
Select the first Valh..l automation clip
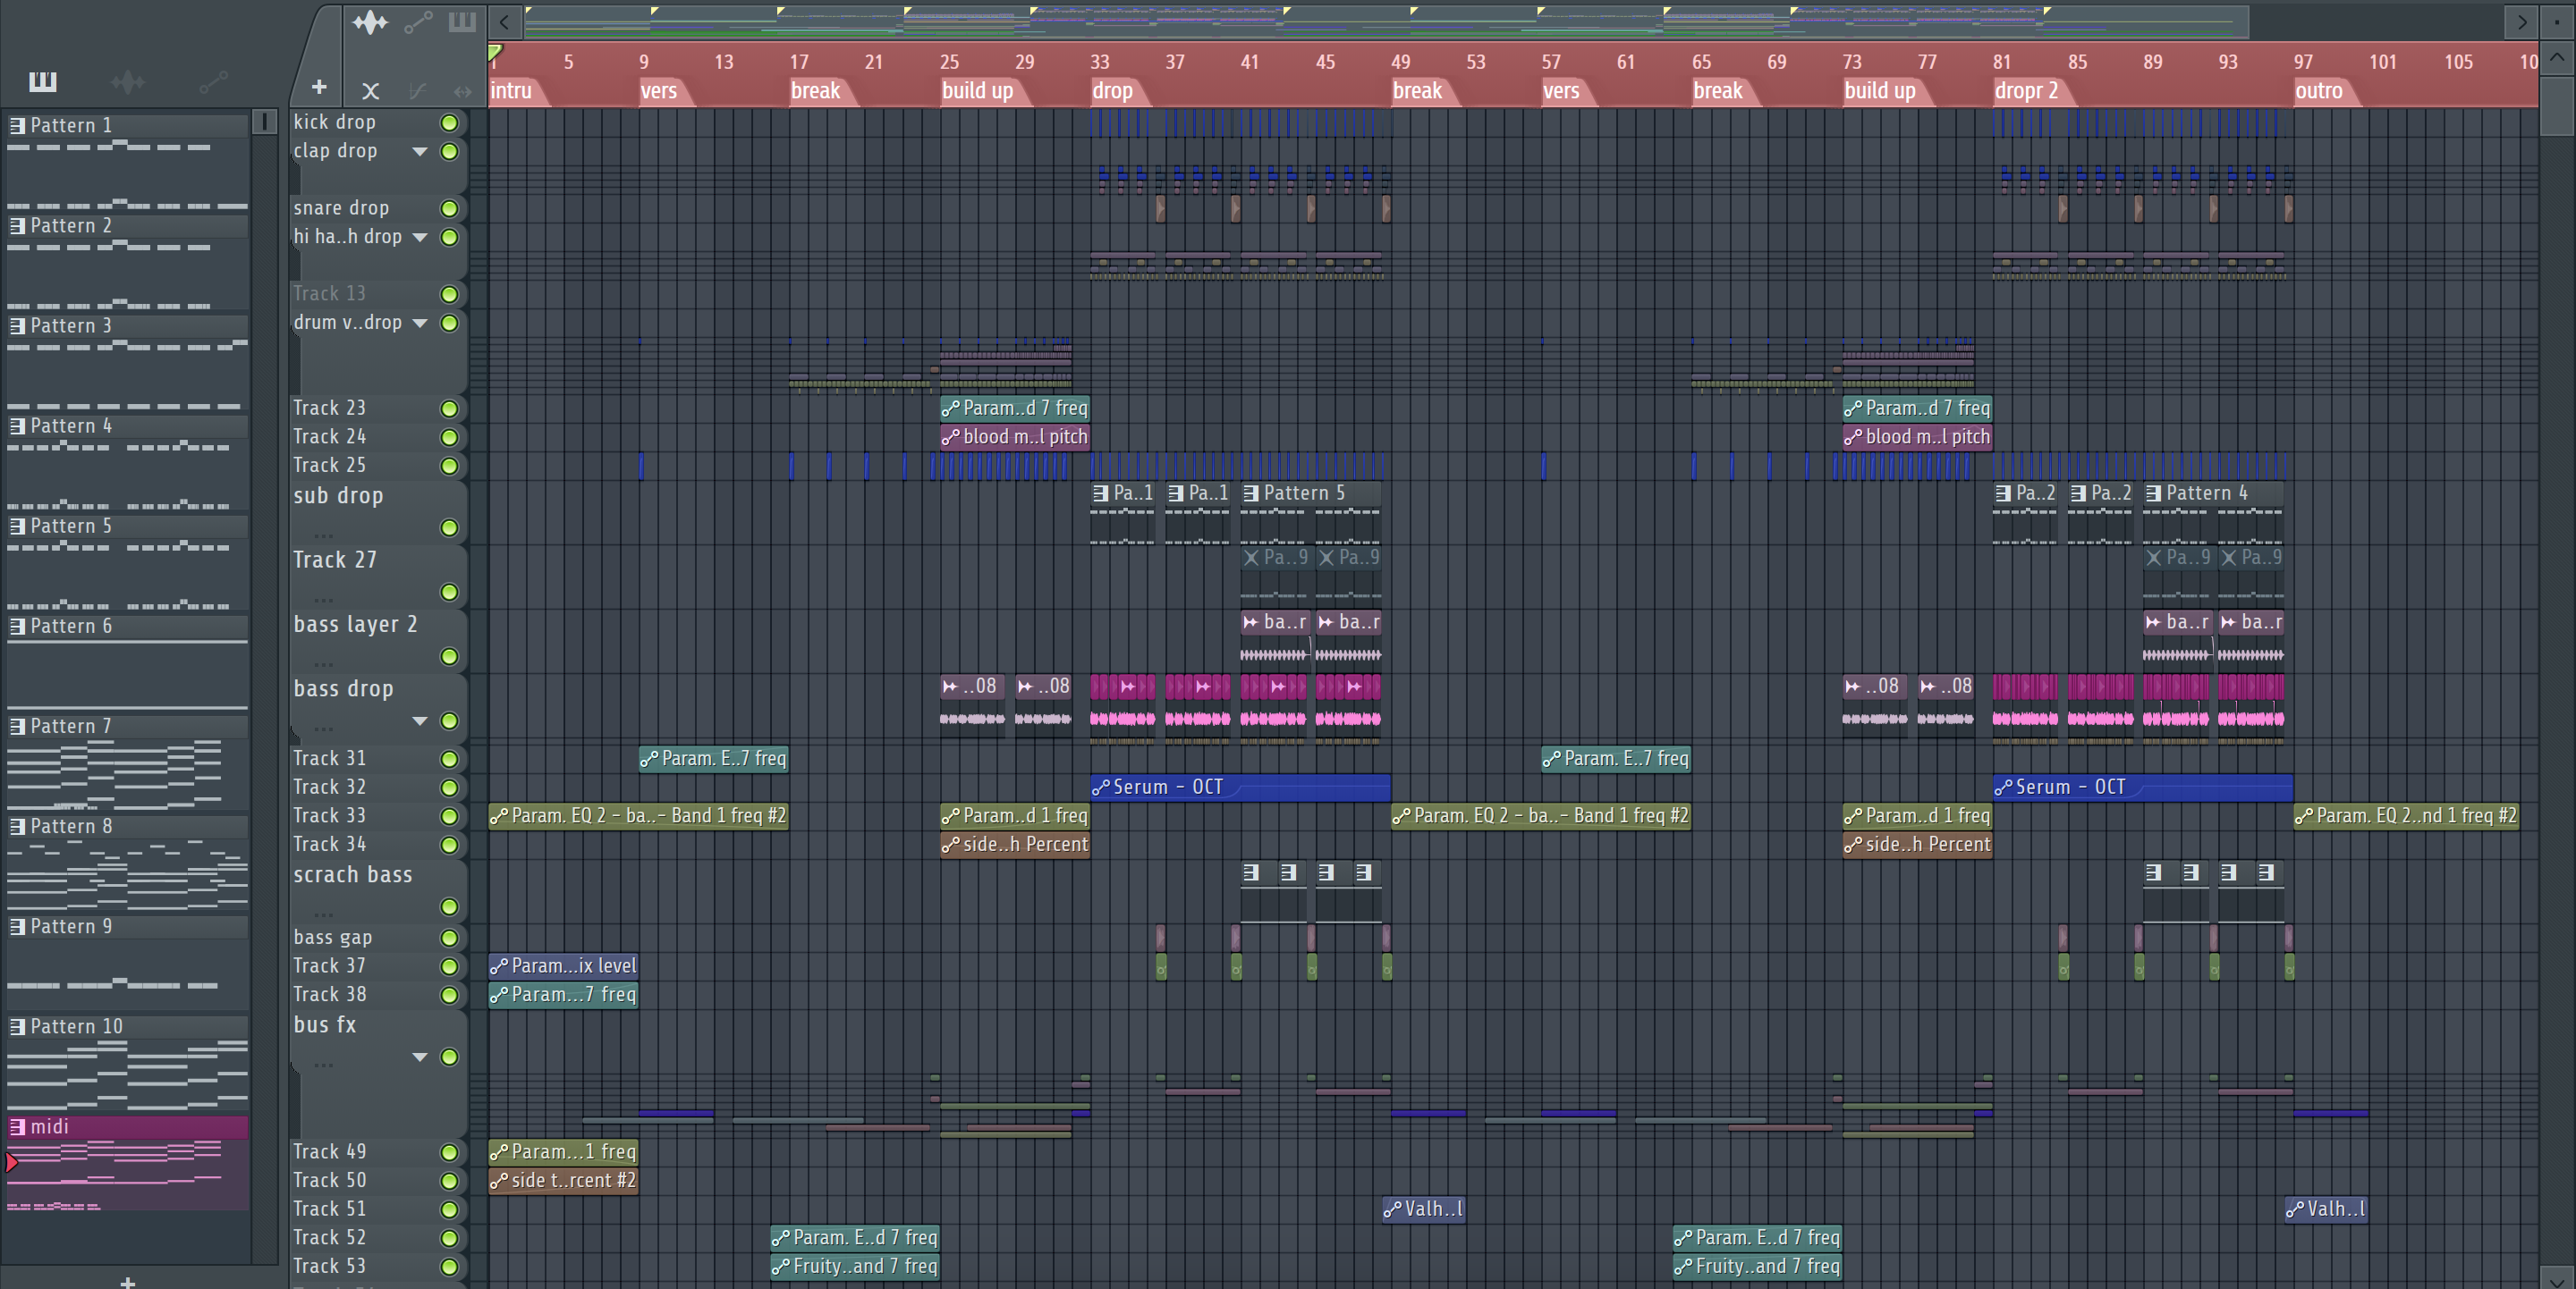[1424, 1209]
